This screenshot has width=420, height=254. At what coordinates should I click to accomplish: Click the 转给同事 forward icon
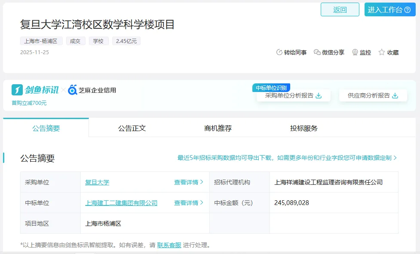point(279,52)
